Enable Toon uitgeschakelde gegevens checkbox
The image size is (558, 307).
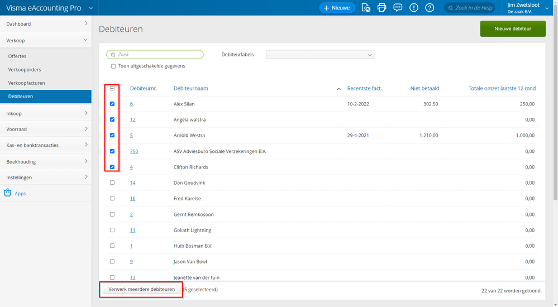[113, 66]
